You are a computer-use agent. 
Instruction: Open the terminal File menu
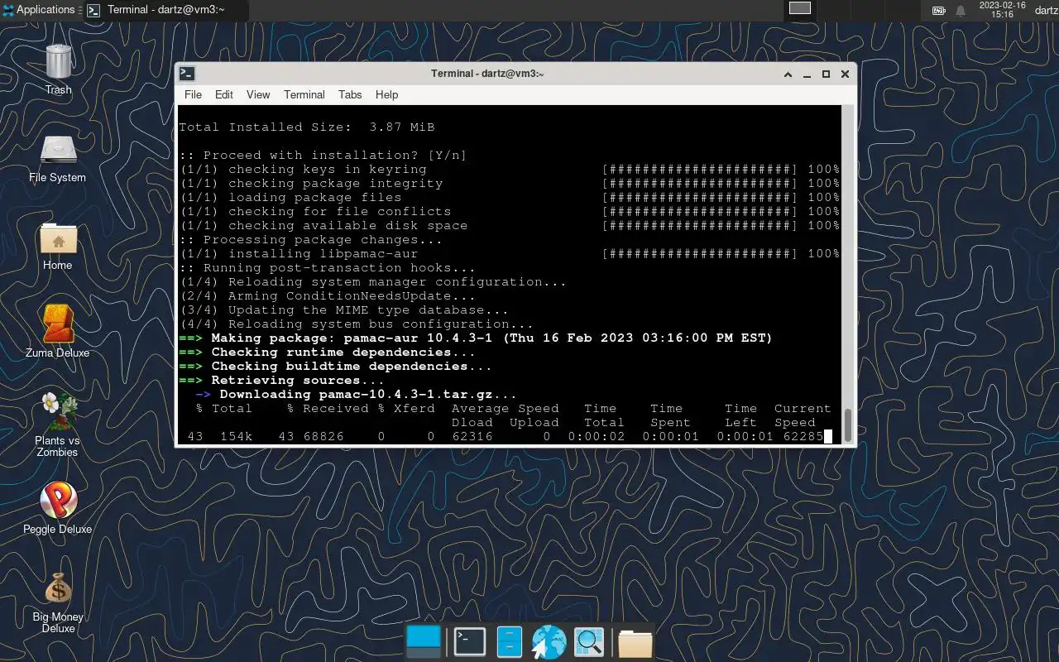click(193, 94)
